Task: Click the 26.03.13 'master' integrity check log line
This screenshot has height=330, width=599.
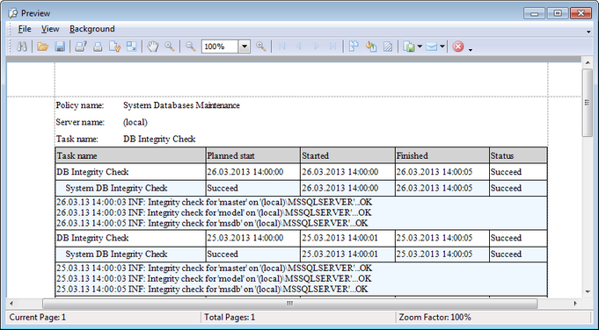Action: click(x=214, y=202)
